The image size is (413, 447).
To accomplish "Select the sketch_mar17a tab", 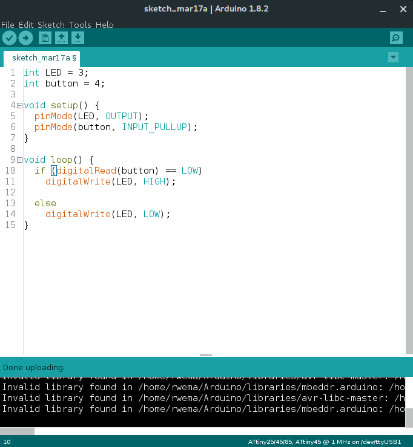I will coord(42,58).
